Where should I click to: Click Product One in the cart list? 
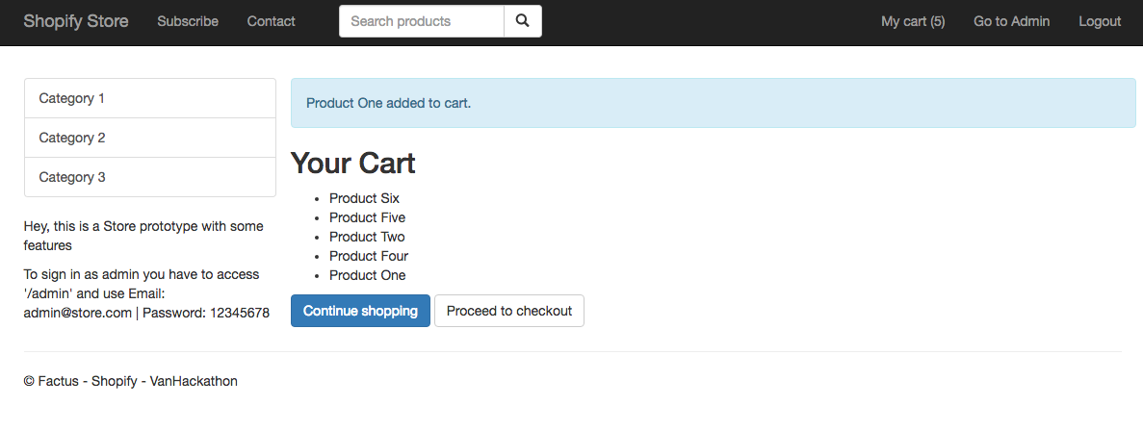[x=367, y=275]
